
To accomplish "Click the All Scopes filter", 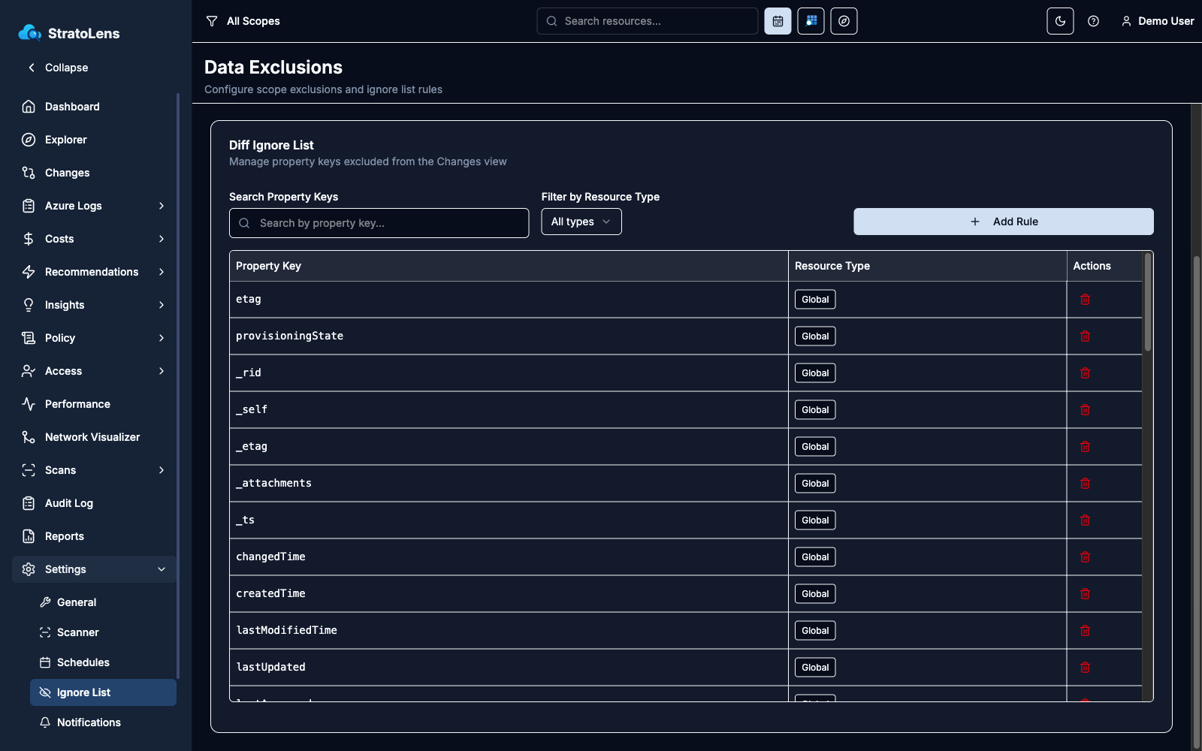I will pos(243,21).
